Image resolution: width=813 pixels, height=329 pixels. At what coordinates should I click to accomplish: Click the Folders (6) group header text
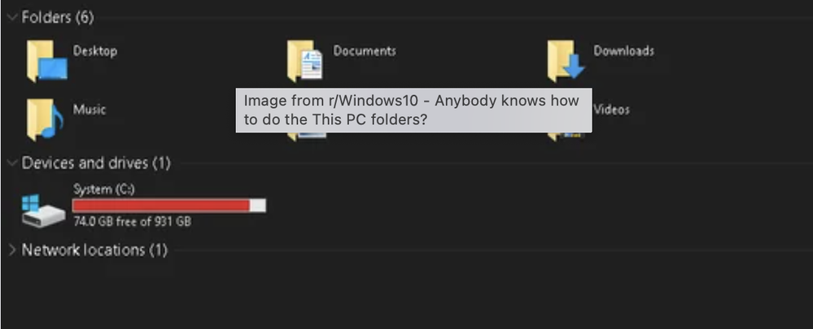click(x=58, y=17)
